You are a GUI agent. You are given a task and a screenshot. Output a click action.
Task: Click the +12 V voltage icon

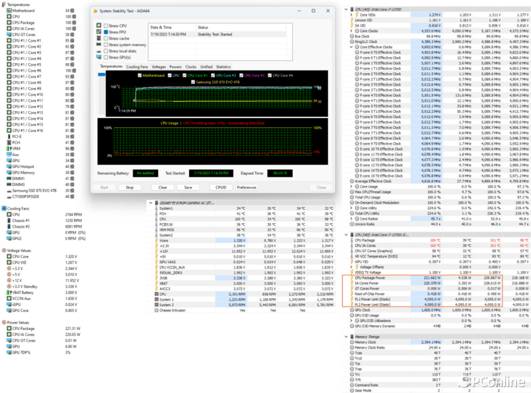tap(9, 280)
